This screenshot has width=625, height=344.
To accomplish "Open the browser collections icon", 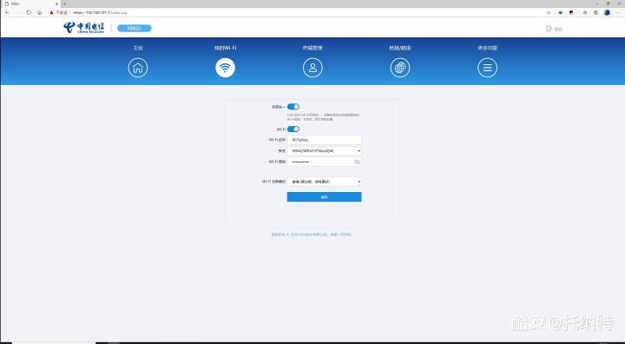I will 595,12.
